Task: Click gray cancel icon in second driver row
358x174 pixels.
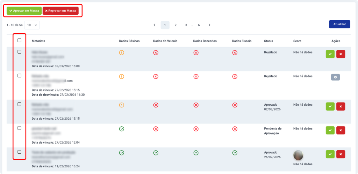Action: tap(335, 77)
